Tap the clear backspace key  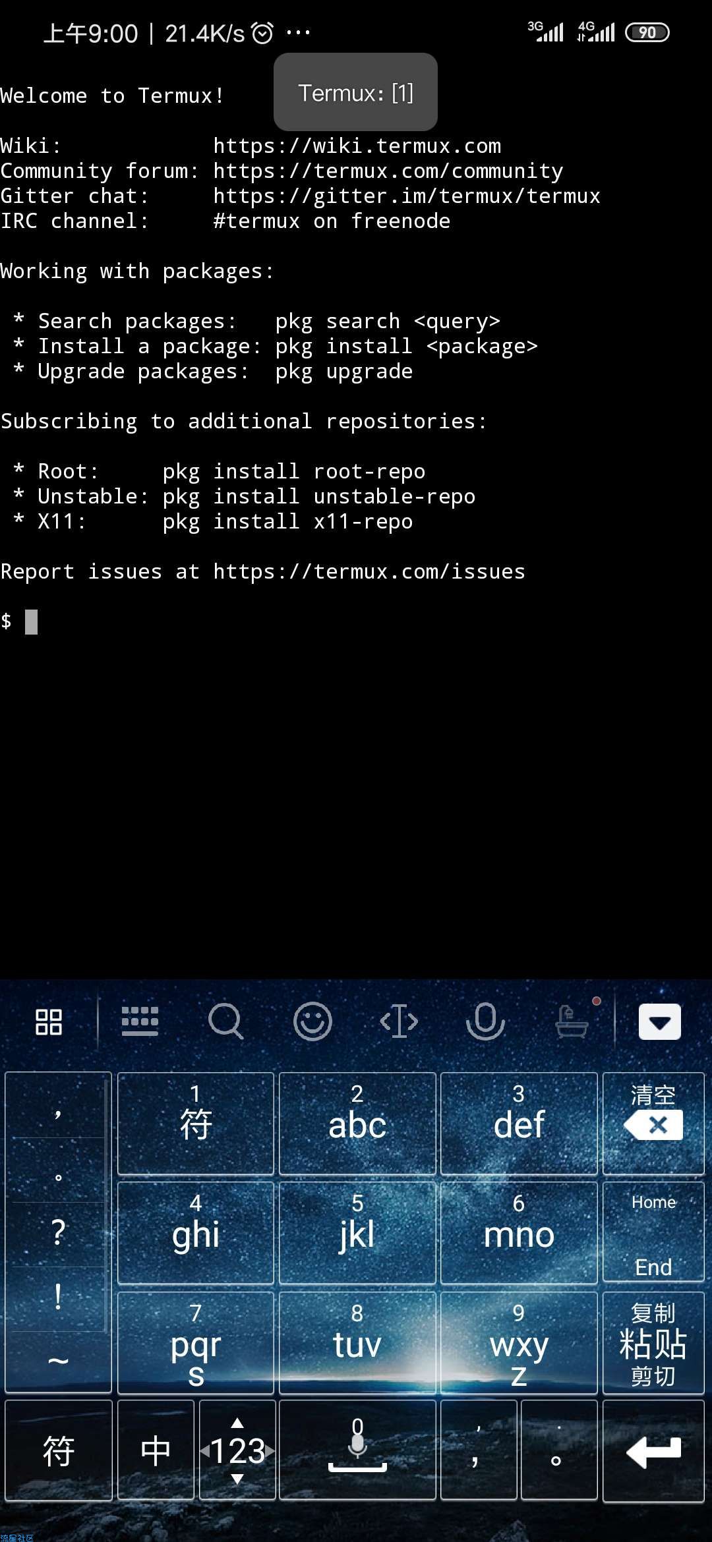coord(653,1123)
